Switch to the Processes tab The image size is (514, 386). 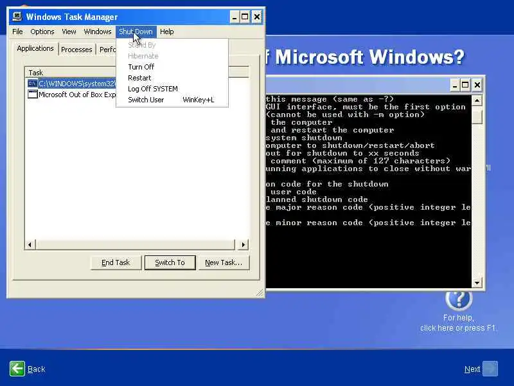[76, 50]
